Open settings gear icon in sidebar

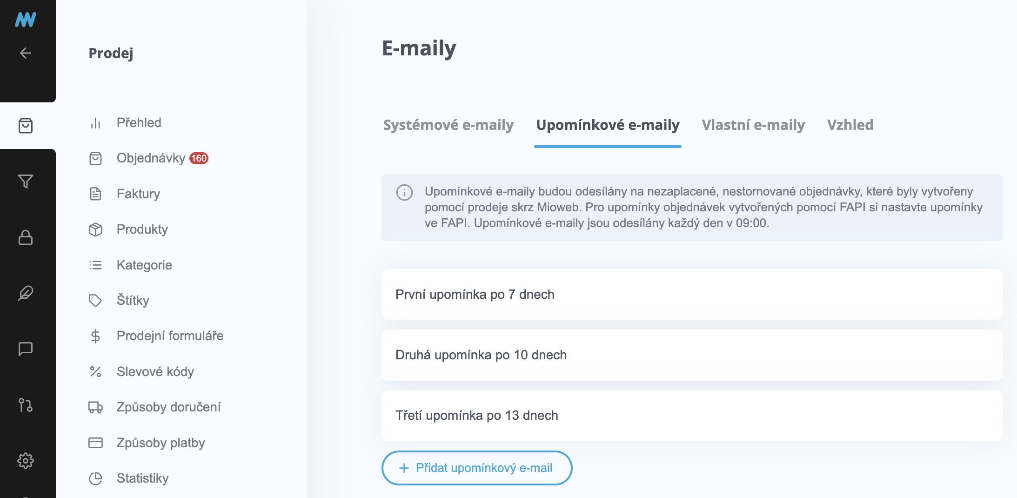pyautogui.click(x=26, y=461)
